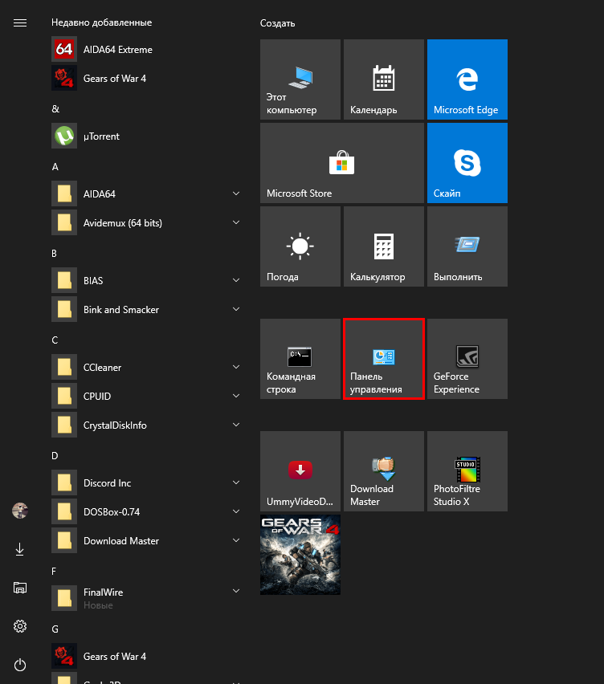Click the letter C section header

[x=55, y=340]
